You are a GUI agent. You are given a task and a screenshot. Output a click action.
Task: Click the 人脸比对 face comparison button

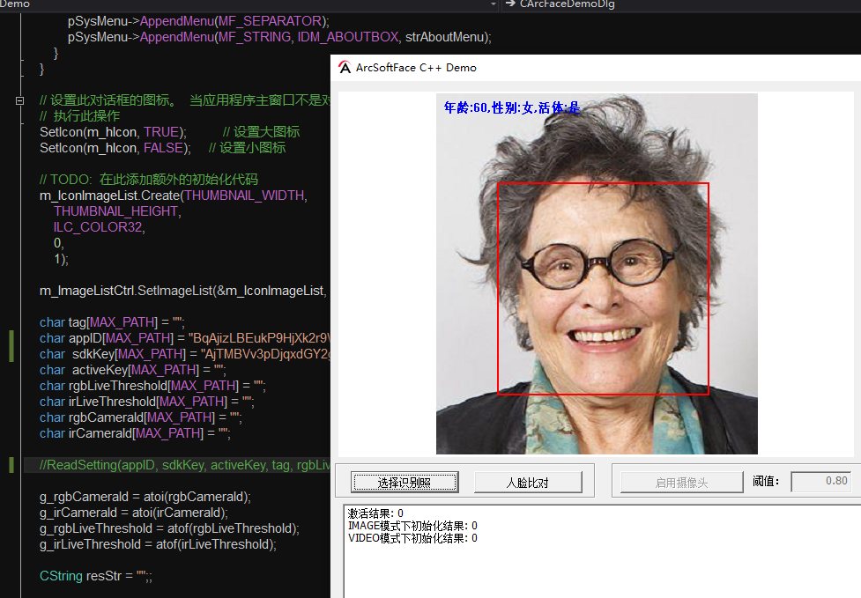(529, 482)
